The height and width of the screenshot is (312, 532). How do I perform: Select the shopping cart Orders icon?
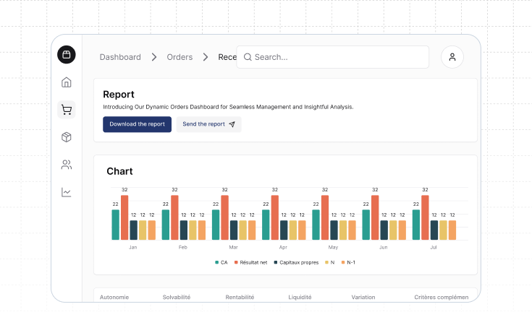tap(67, 110)
